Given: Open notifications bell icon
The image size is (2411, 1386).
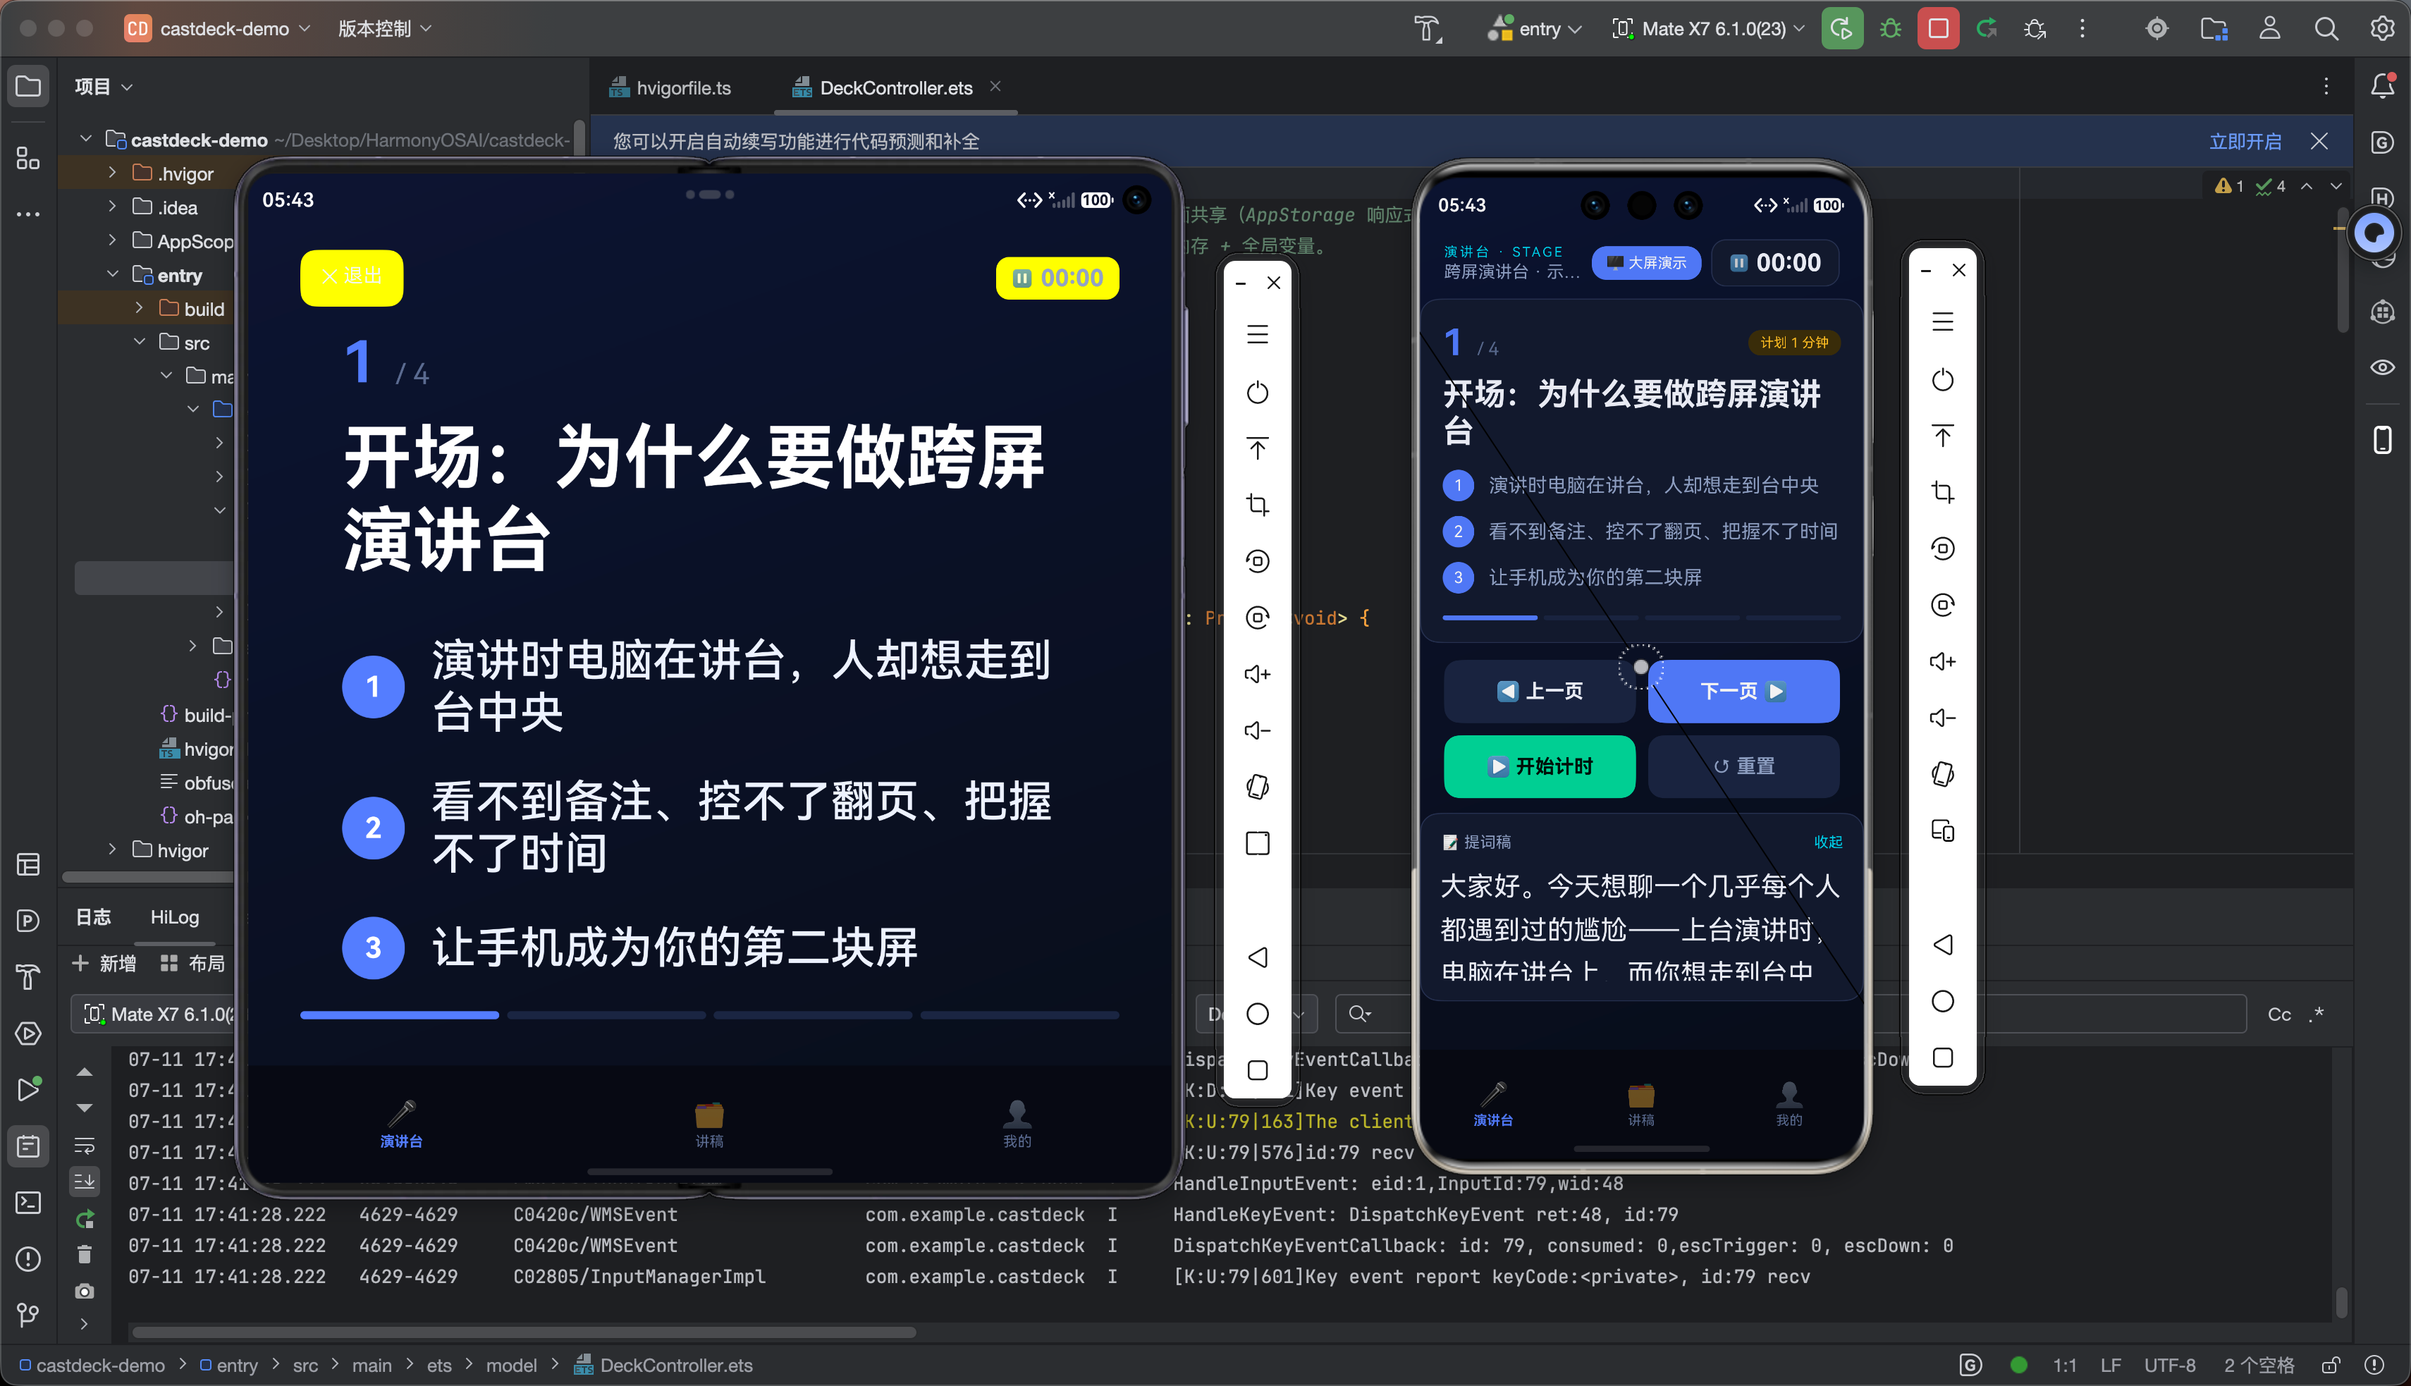Looking at the screenshot, I should [2381, 86].
